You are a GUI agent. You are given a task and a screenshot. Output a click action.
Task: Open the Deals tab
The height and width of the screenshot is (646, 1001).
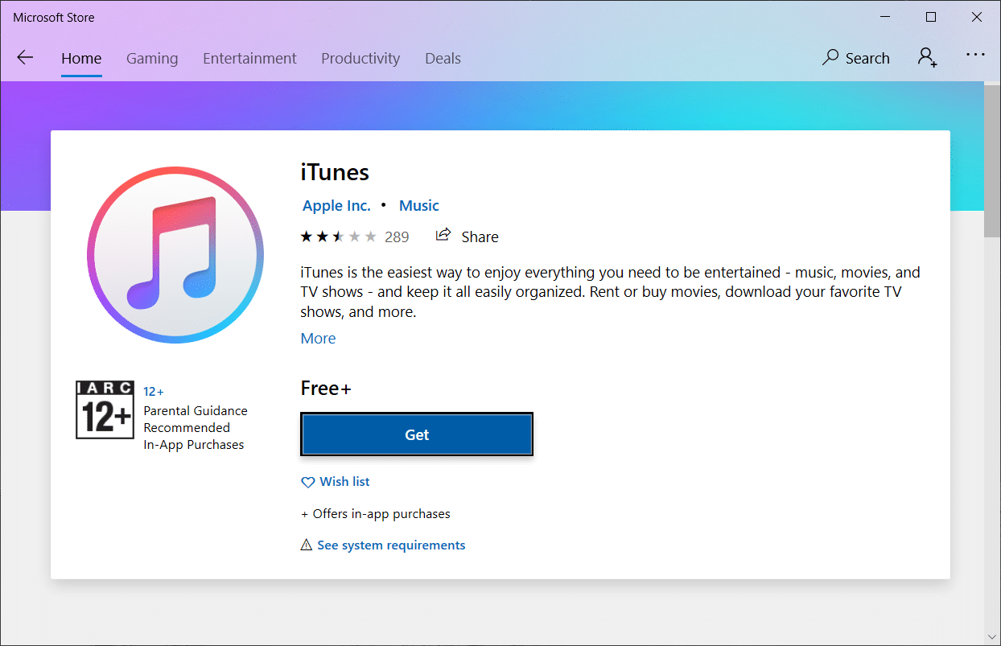(x=443, y=59)
